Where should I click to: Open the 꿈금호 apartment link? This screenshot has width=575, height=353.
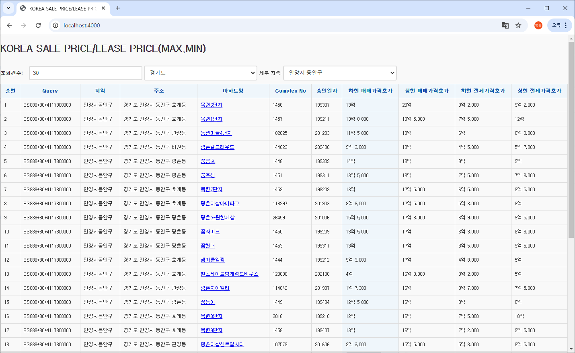208,161
